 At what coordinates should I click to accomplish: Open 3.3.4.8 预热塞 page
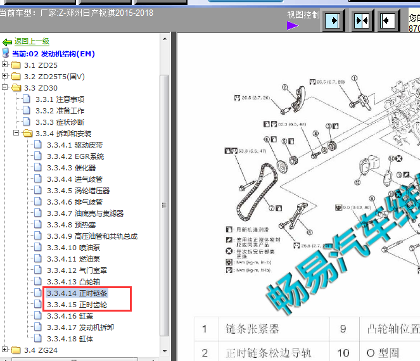pos(71,225)
